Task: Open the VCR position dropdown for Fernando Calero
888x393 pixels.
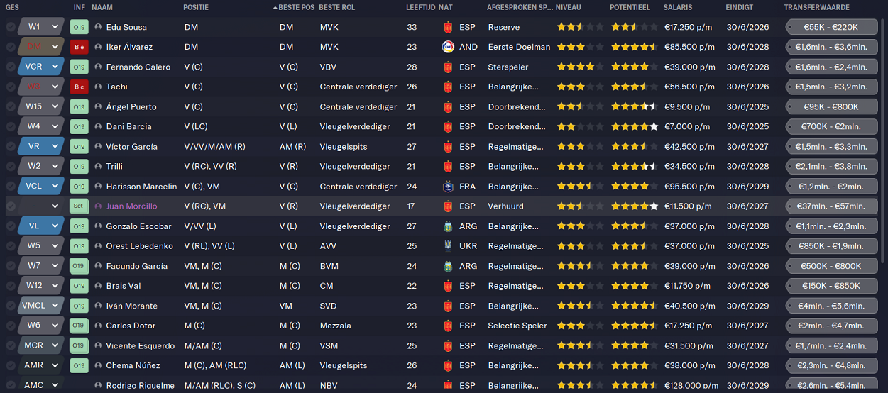Action: (41, 67)
